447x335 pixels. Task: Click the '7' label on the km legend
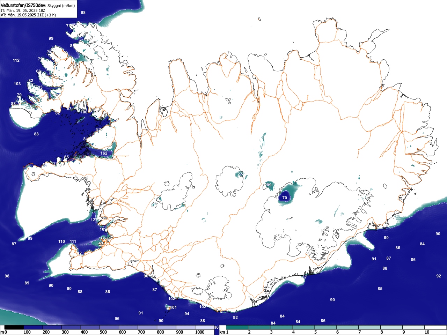pos(359,332)
